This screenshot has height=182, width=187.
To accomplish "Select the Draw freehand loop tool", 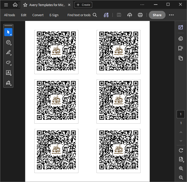I will 8,63.
